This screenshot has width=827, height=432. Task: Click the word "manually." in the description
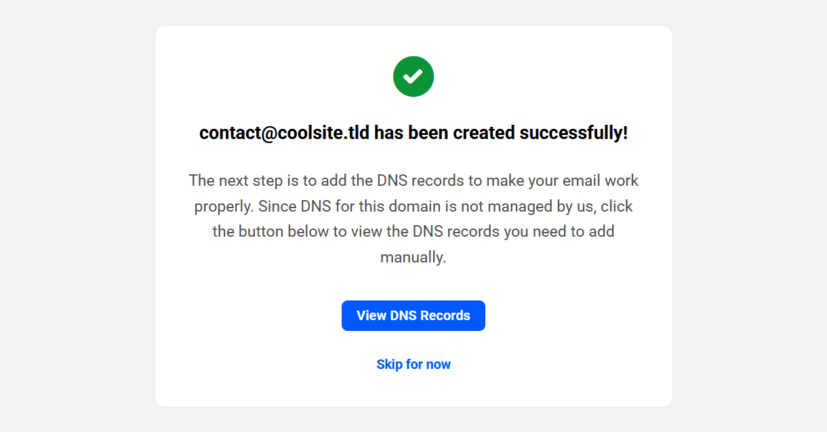point(413,258)
